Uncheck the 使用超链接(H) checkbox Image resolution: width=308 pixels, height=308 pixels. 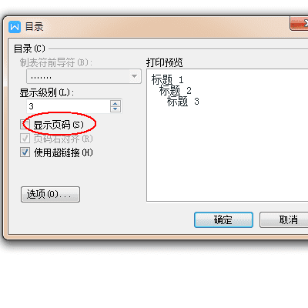pyautogui.click(x=25, y=152)
